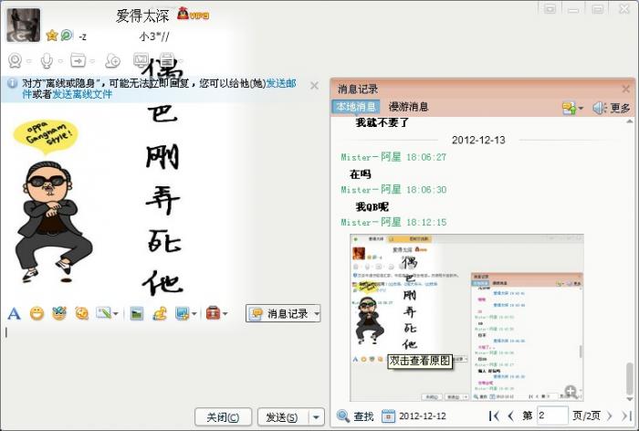Expand the 消息记录 button dropdown arrow
This screenshot has height=431, width=639.
pyautogui.click(x=316, y=313)
